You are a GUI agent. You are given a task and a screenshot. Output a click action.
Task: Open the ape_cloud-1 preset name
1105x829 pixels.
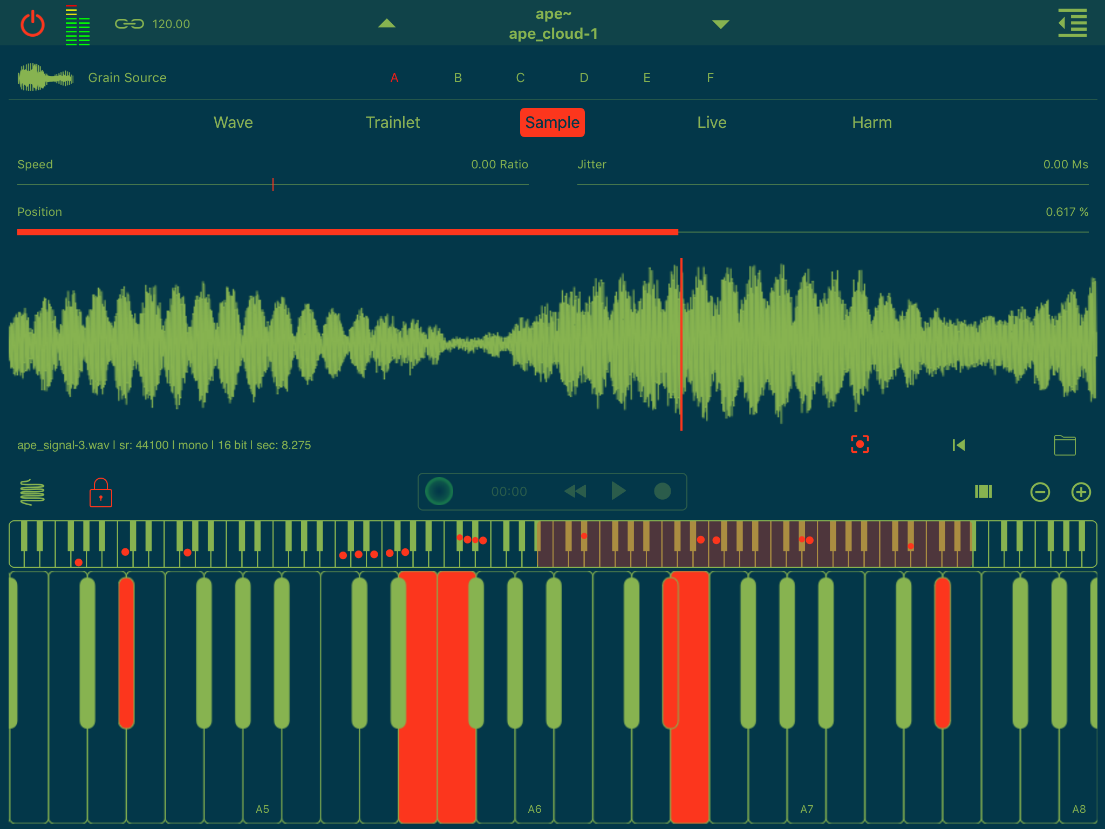(553, 34)
